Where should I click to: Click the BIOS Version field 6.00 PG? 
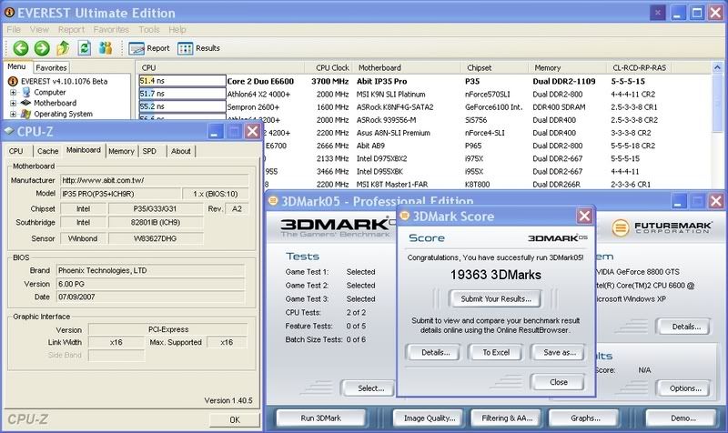tap(150, 284)
